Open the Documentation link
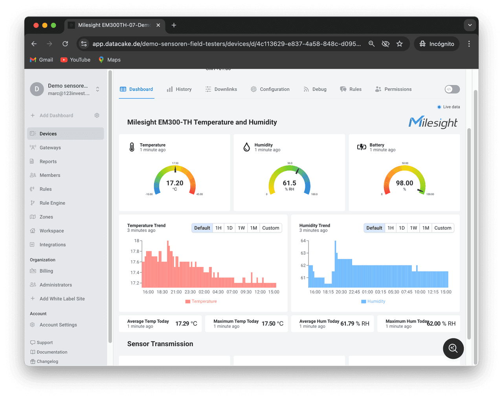Viewport: 503px width, 398px height. coord(49,352)
